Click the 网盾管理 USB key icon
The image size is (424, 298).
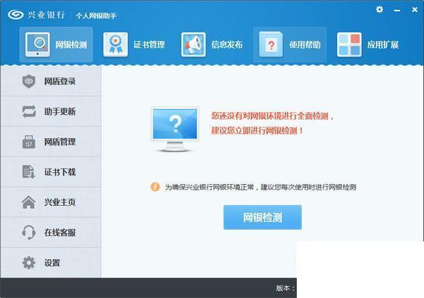point(29,142)
